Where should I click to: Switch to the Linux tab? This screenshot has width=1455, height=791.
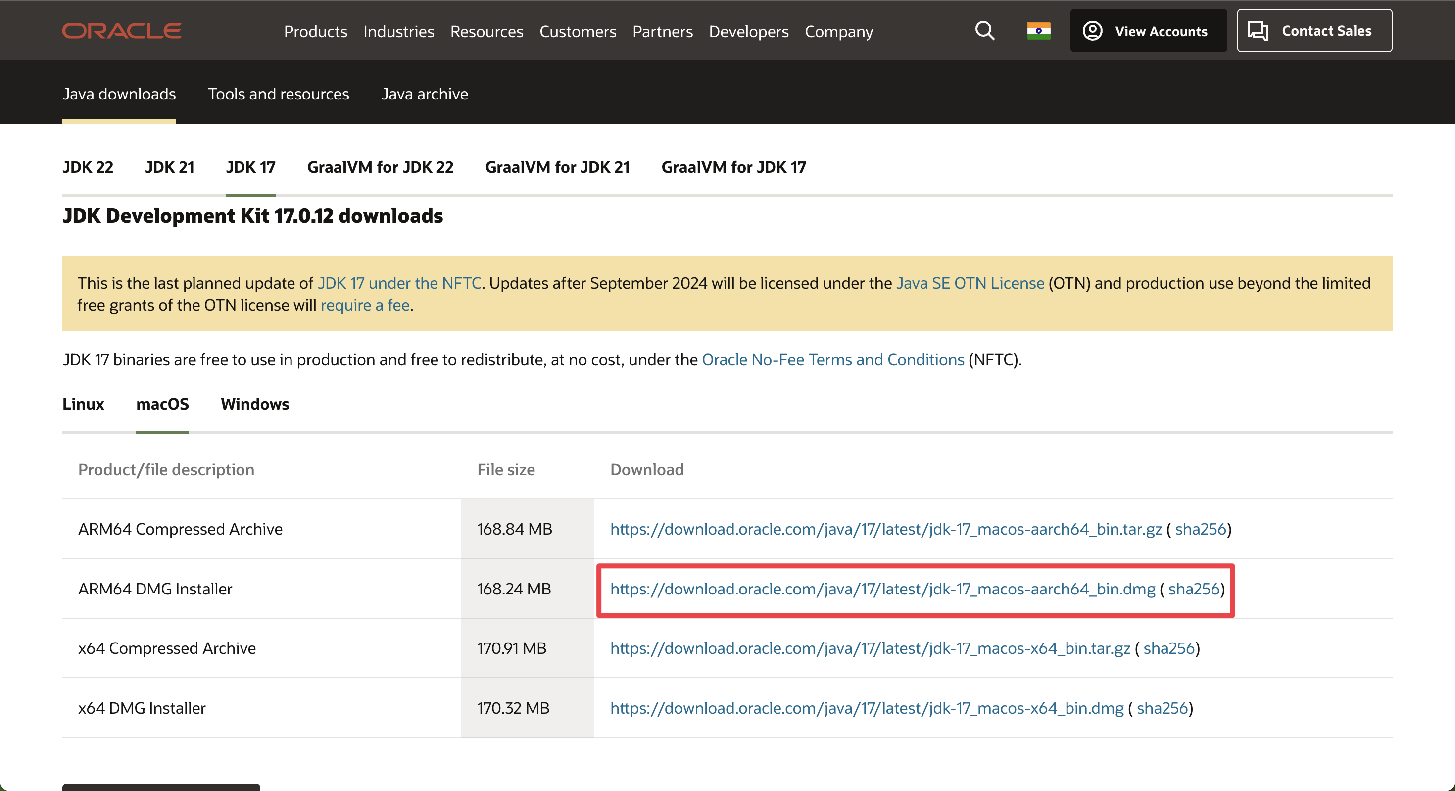[x=83, y=404]
